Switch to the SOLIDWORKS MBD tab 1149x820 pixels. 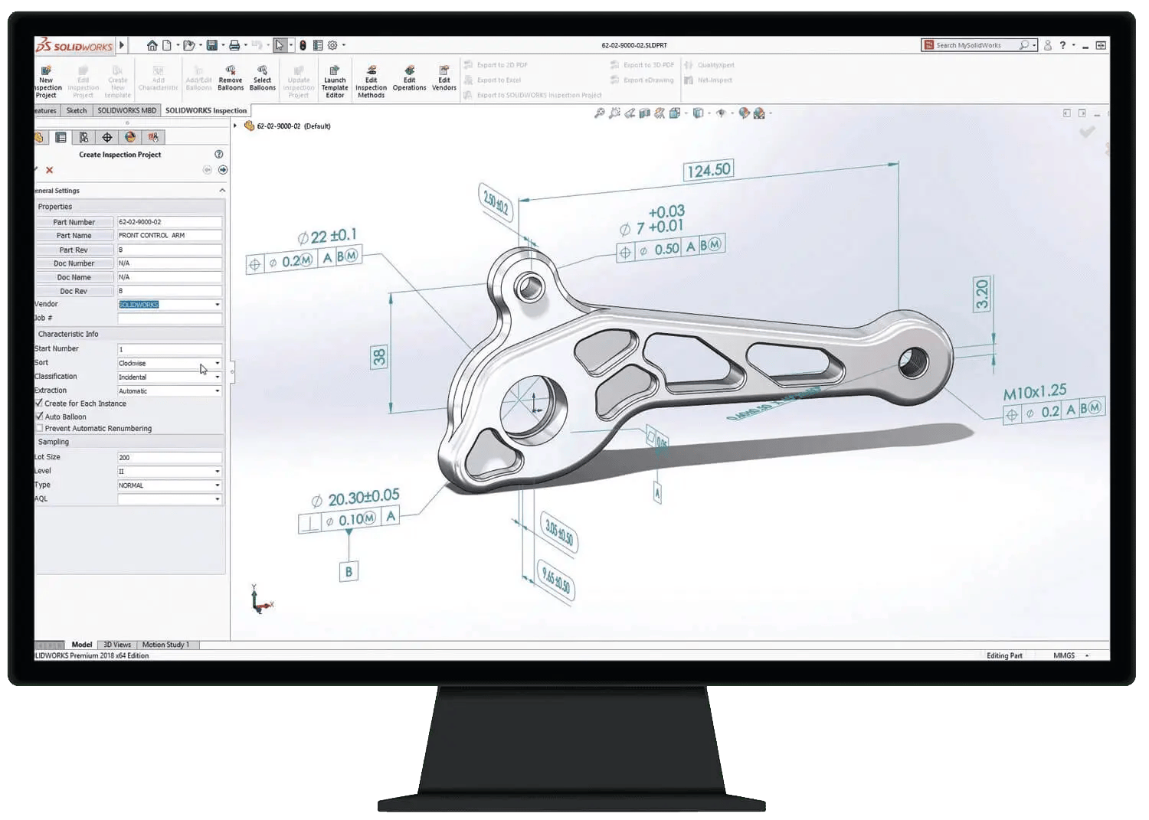(126, 110)
